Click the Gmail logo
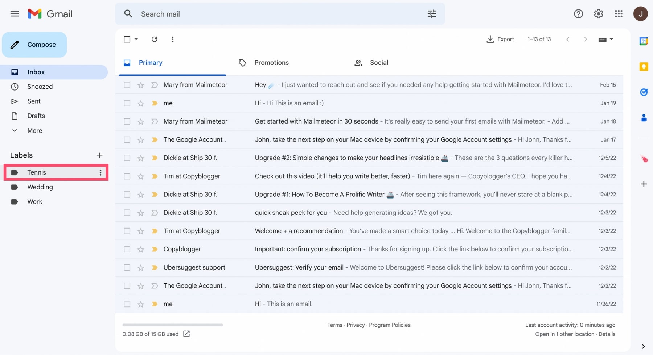 tap(50, 14)
